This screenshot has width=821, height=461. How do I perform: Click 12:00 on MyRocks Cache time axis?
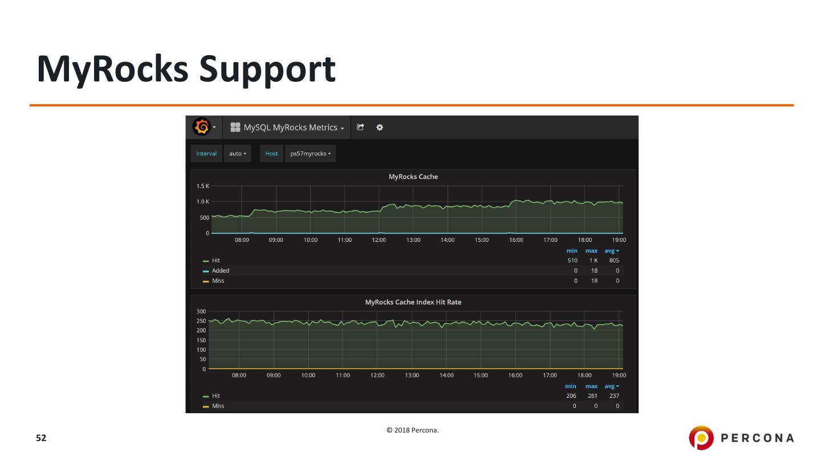(379, 240)
